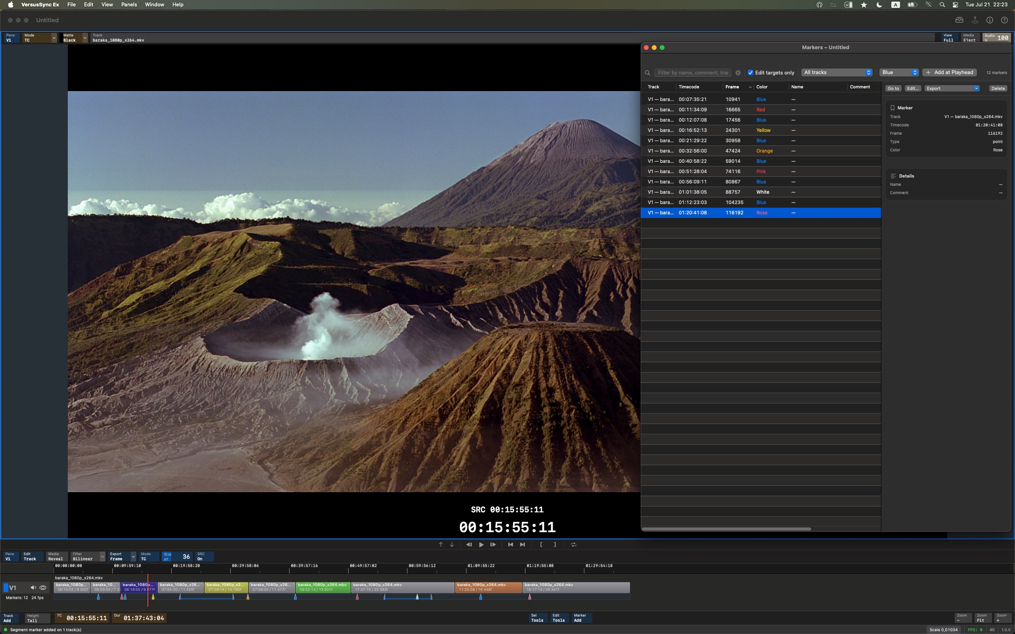This screenshot has height=634, width=1015.
Task: Click the white marker on the timeline
Action: (x=417, y=596)
